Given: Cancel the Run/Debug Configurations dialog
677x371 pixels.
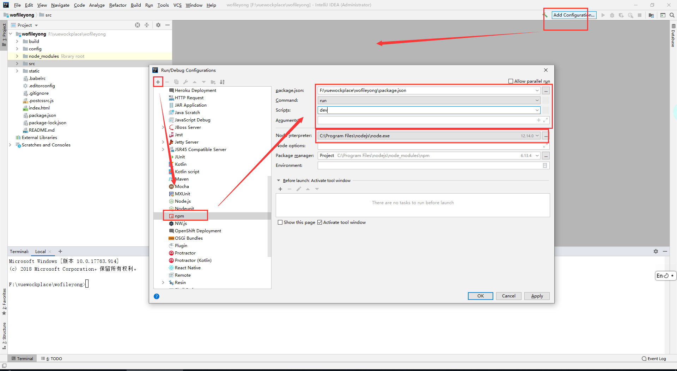Looking at the screenshot, I should click(x=508, y=296).
